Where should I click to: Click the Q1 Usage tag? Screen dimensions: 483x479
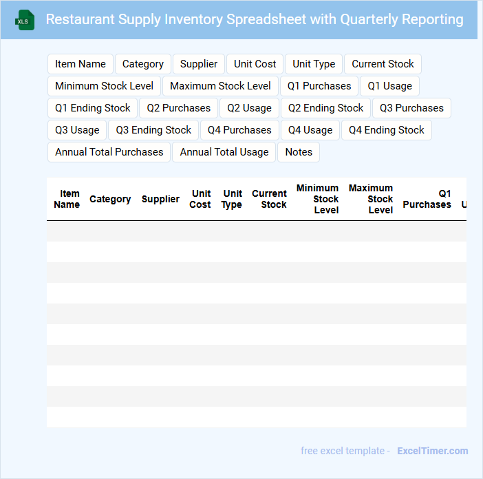389,86
